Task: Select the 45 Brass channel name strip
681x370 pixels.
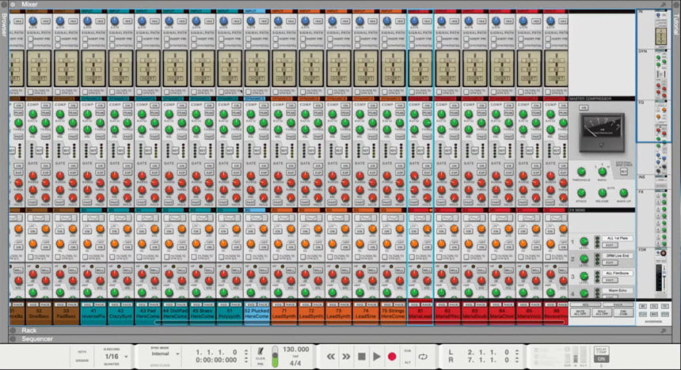Action: click(203, 314)
